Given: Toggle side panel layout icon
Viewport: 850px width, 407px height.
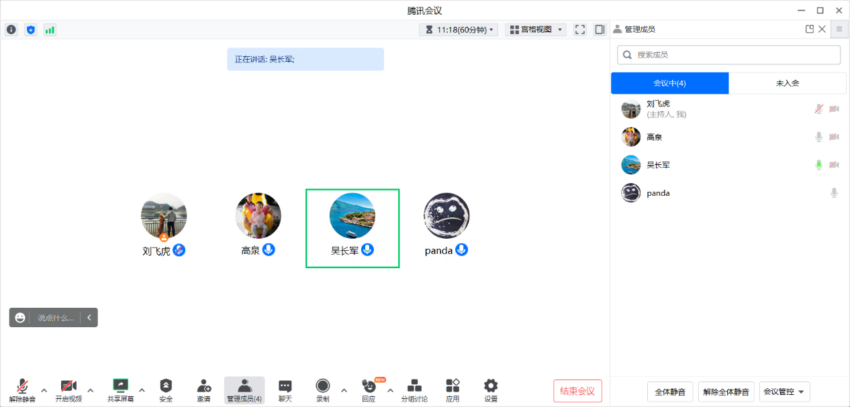Looking at the screenshot, I should click(600, 30).
